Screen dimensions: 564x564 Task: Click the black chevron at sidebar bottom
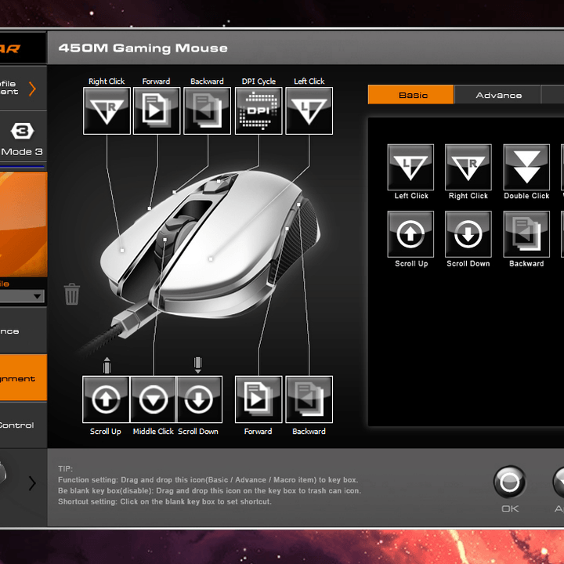point(32,483)
